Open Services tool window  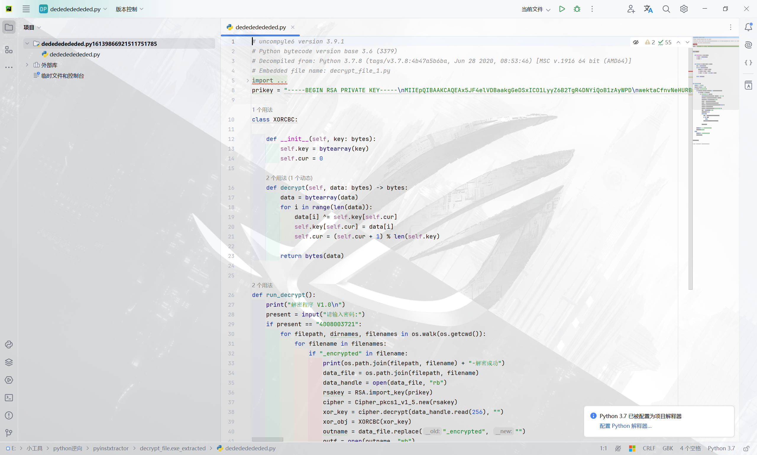[x=9, y=380]
